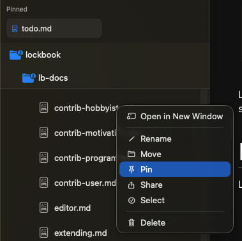Choose Rename from the context menu

[175, 139]
